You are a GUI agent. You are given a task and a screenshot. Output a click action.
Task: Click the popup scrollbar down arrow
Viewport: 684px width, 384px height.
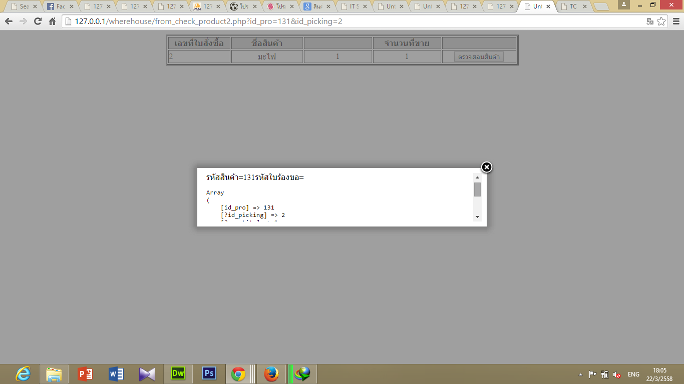tap(477, 217)
